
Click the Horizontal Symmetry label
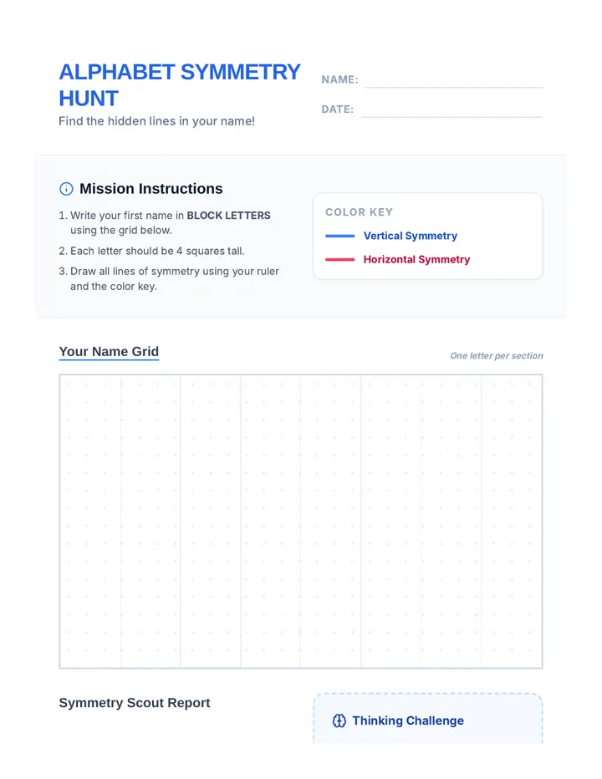click(416, 259)
